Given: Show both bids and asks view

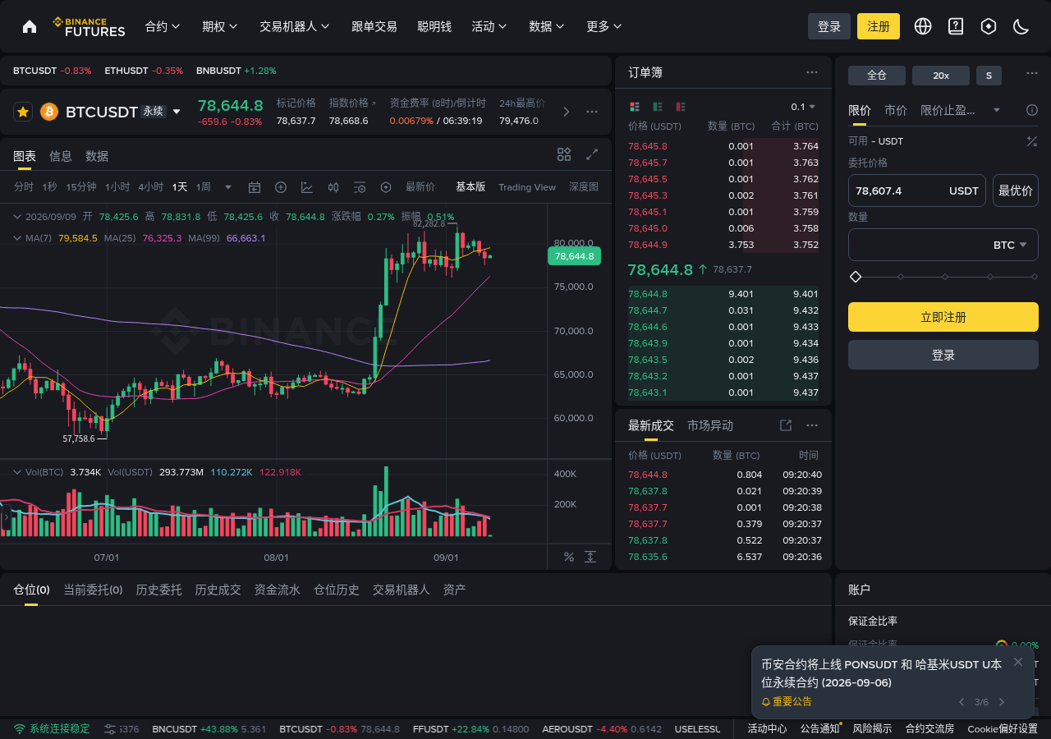Looking at the screenshot, I should coord(634,107).
